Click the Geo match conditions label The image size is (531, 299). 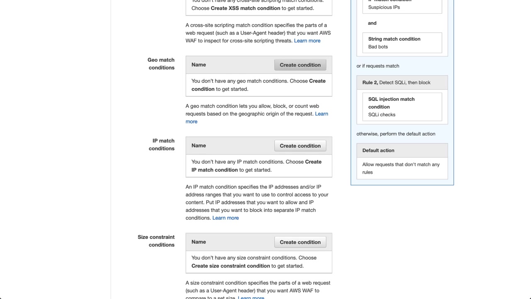tap(161, 64)
